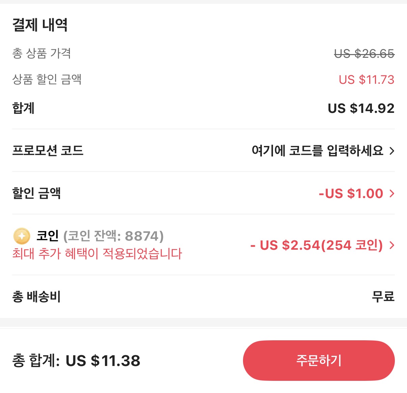Click the final total US $11.38
The image size is (407, 393).
coord(103,361)
